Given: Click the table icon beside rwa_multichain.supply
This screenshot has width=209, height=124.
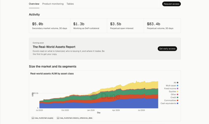Looking at the screenshot, I should [33, 118].
